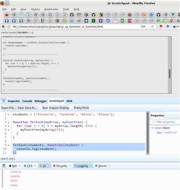
Task: Reset the 67% zoom badge
Action: pos(143,27)
